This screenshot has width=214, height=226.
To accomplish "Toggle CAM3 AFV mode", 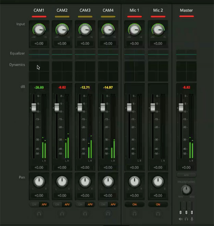I will coord(90,204).
